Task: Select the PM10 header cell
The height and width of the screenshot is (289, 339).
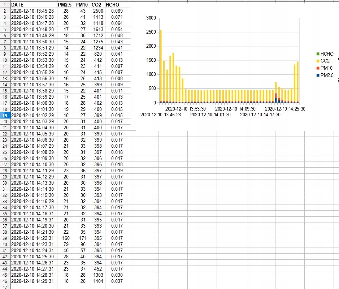Action: point(83,5)
